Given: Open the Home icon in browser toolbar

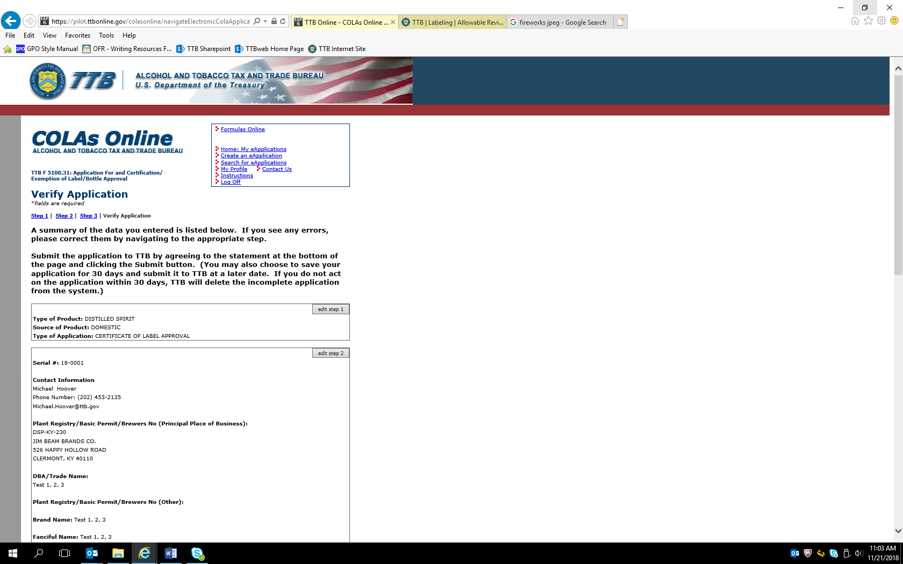Looking at the screenshot, I should pyautogui.click(x=855, y=21).
